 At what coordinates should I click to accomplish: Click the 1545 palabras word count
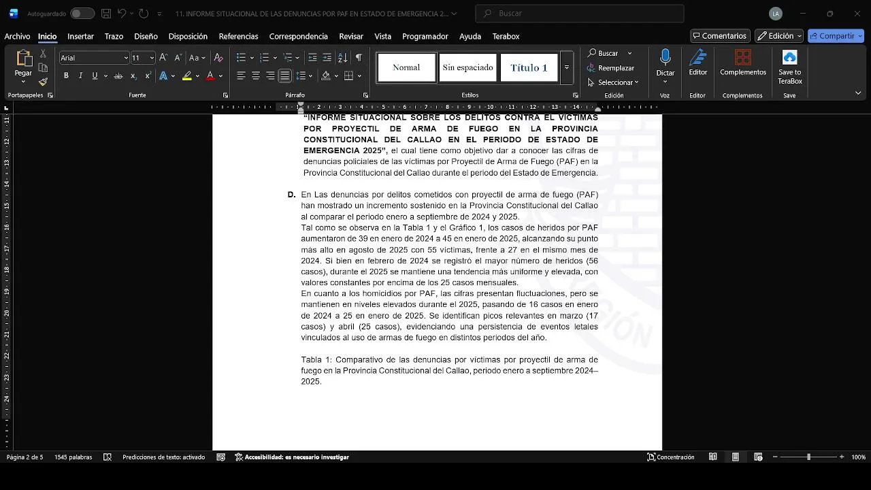pyautogui.click(x=73, y=457)
